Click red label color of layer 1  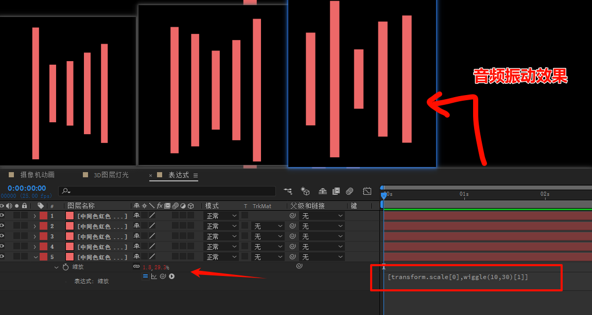tap(43, 216)
